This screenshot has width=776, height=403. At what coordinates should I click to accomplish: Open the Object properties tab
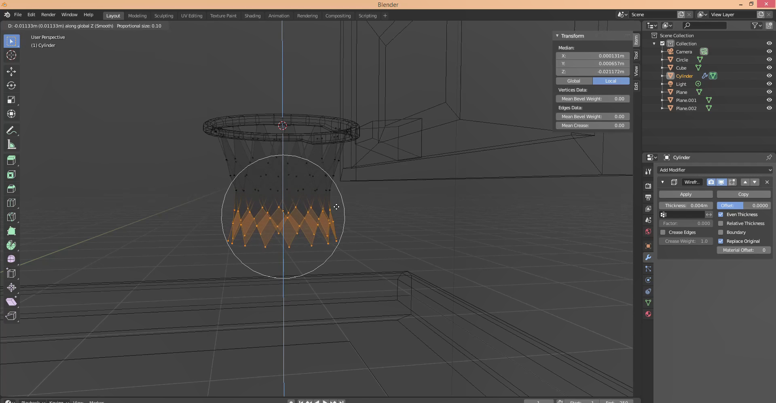tap(648, 246)
